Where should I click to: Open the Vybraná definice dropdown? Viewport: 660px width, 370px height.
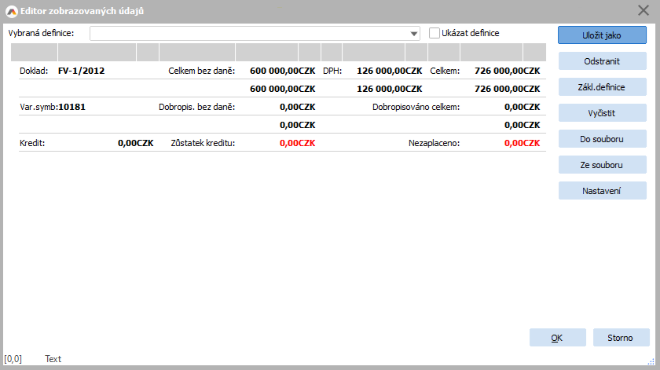pos(414,34)
